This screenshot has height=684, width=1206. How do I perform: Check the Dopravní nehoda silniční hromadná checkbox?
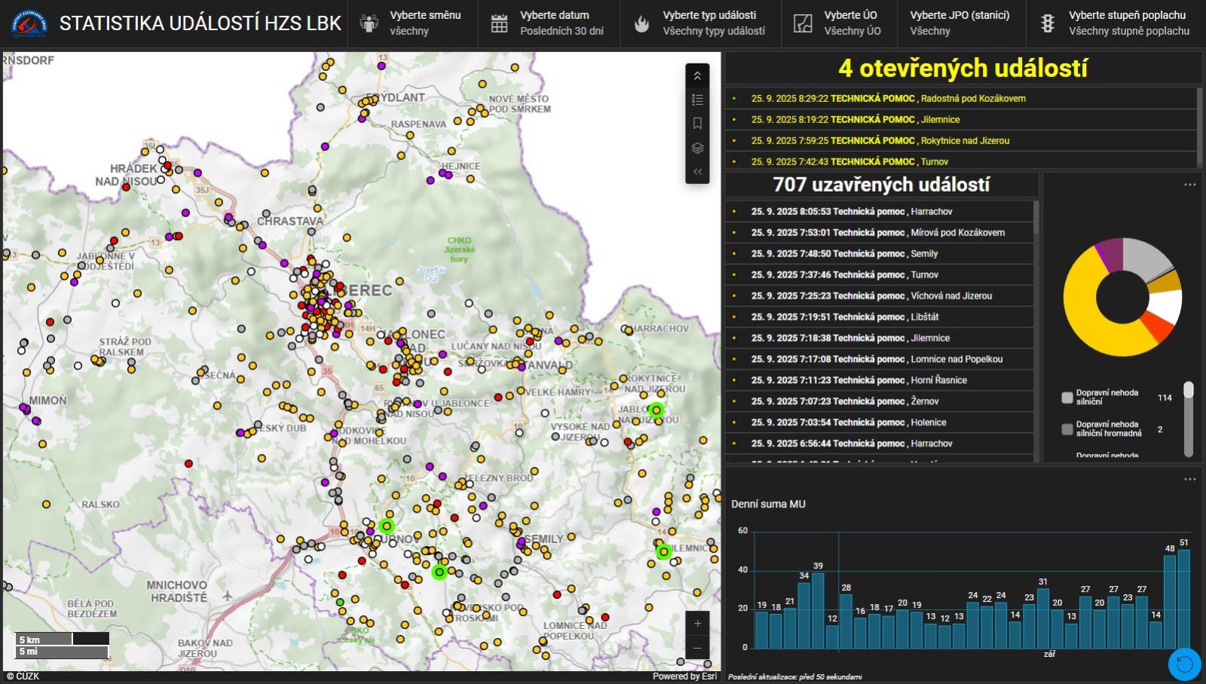(x=1066, y=427)
